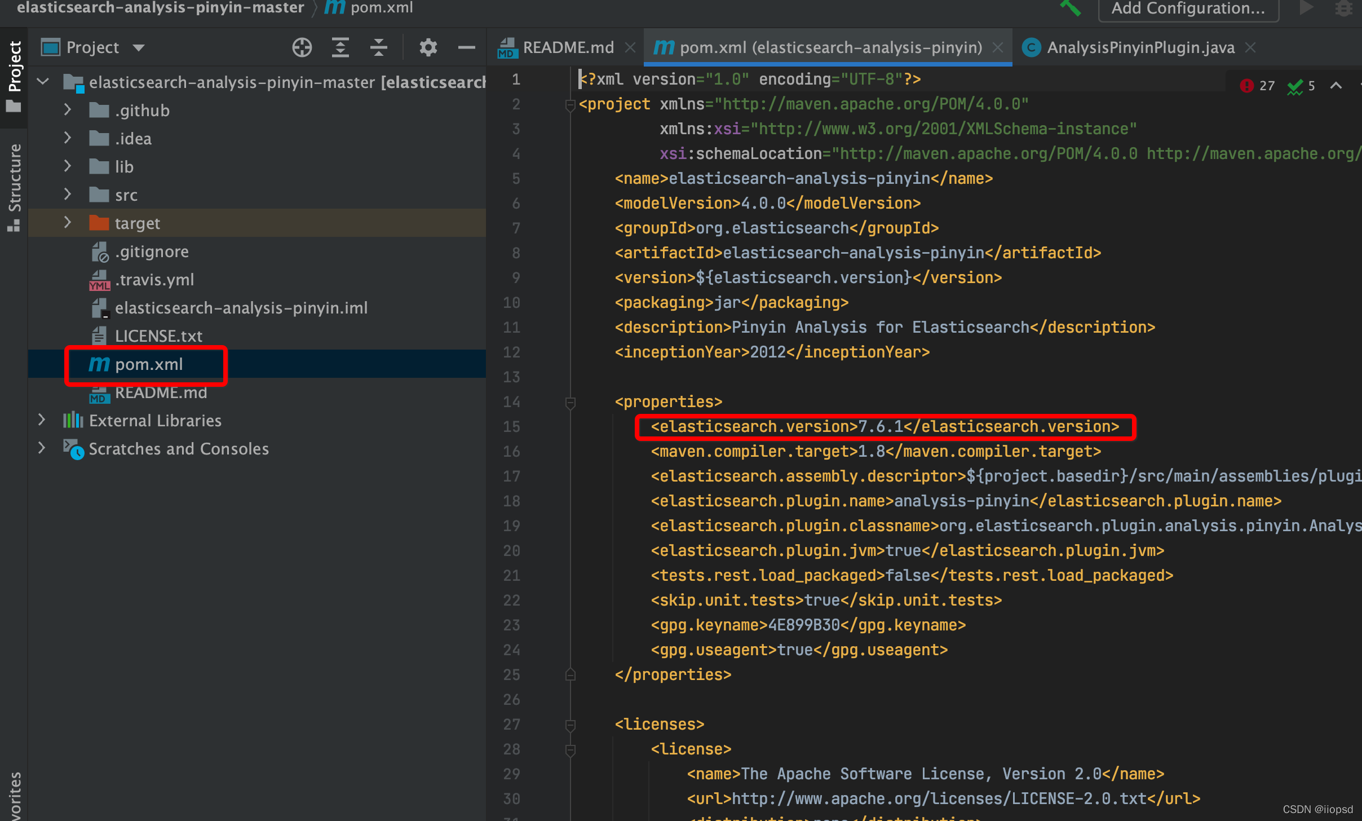Click the Collapse All icon in Project panel
1362x821 pixels.
(379, 47)
